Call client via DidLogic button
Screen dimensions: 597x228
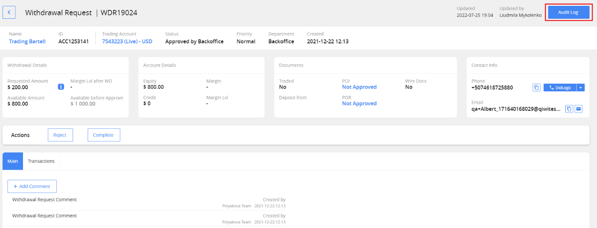tap(560, 88)
